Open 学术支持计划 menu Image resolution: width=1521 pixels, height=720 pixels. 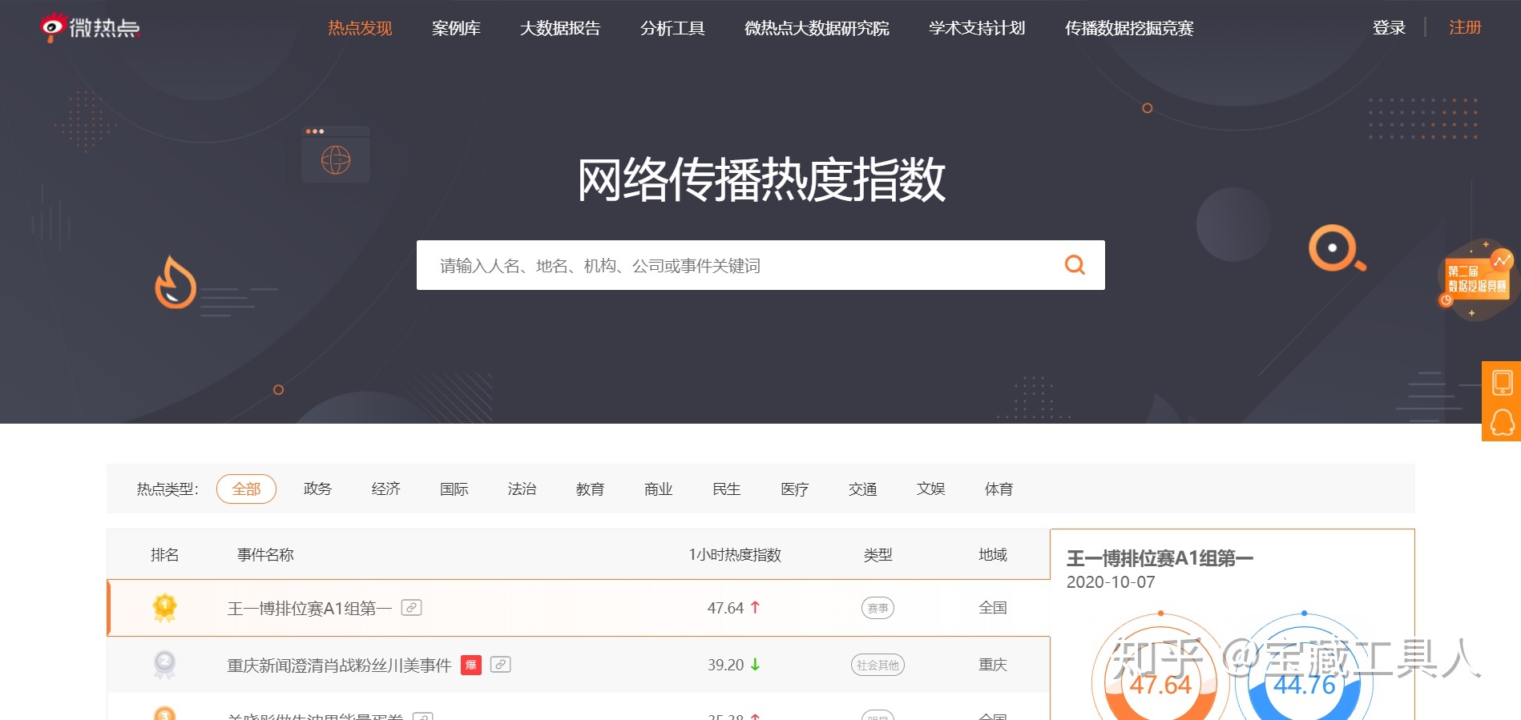coord(977,28)
